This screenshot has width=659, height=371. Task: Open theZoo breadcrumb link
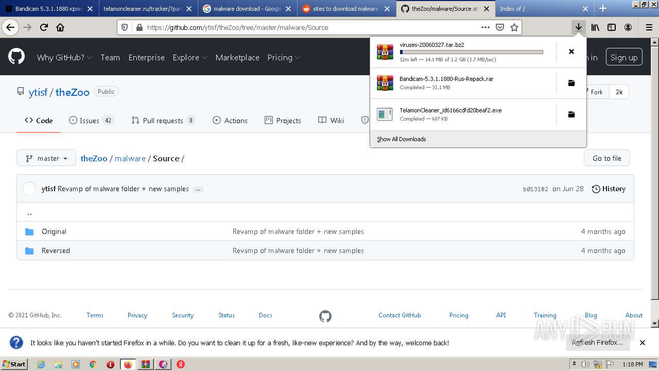click(x=94, y=158)
